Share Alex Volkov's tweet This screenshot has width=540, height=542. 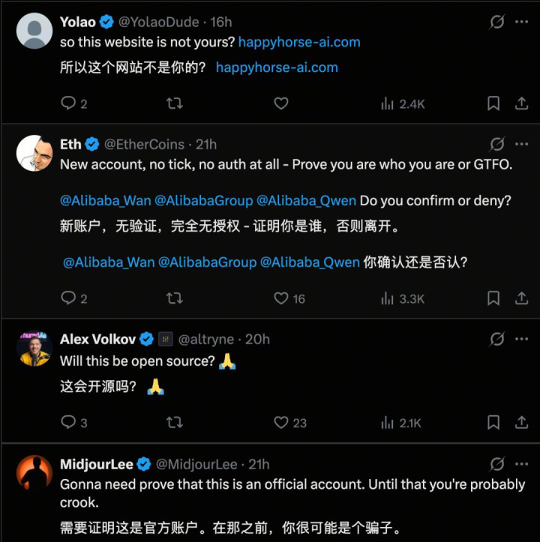pos(521,423)
